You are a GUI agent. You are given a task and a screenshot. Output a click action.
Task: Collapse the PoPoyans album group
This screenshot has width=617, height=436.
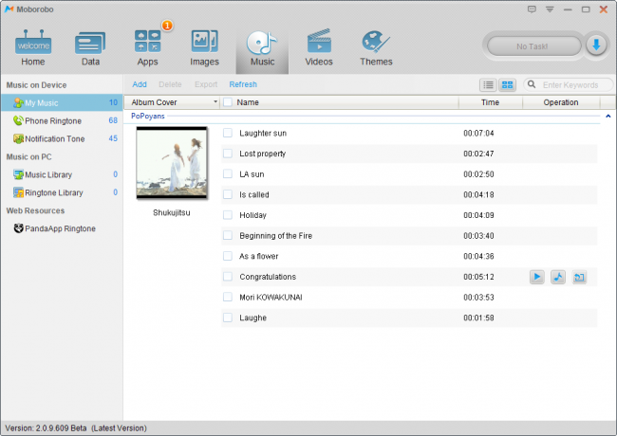(x=608, y=116)
